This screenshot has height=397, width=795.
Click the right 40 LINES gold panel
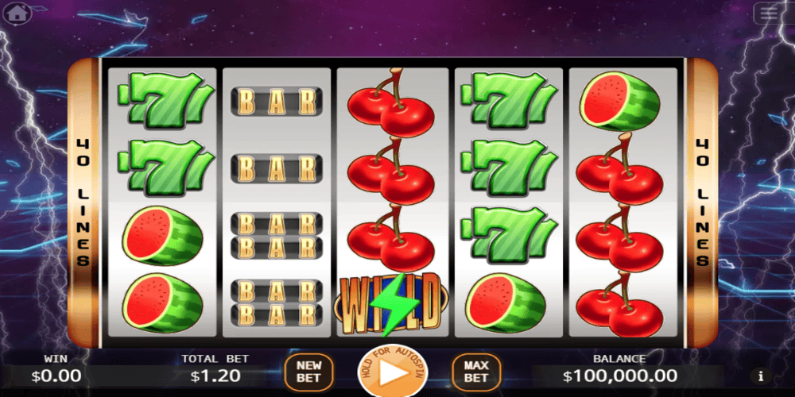[702, 202]
